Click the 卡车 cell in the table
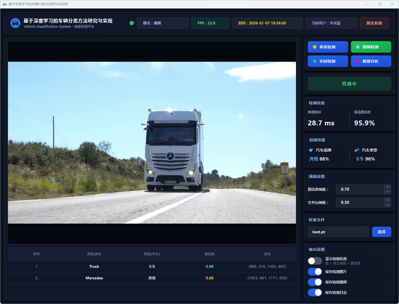Viewport: 399px width, 304px height. [x=152, y=266]
